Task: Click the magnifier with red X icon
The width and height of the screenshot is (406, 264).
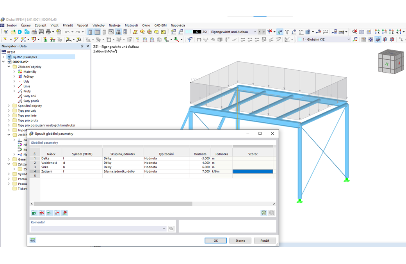Action: point(354,32)
